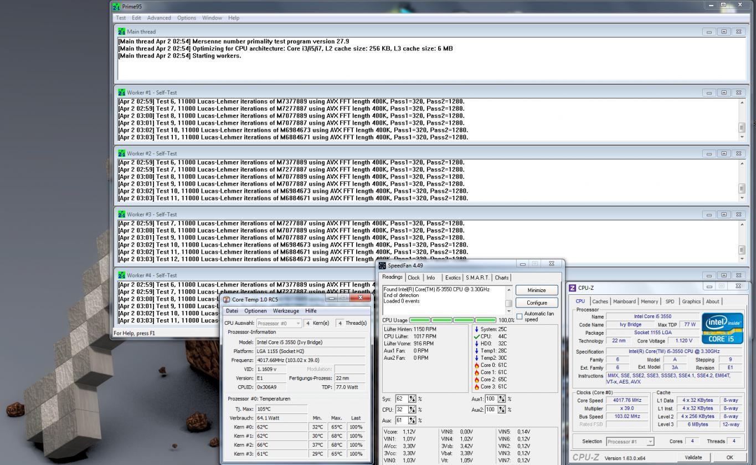Click the OK button in CPU-Z
This screenshot has height=465, width=756.
click(729, 457)
